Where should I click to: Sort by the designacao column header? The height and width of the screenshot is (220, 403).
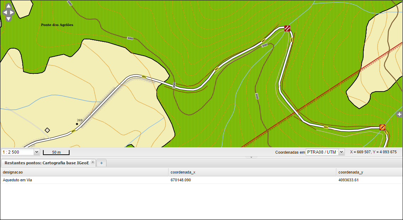click(x=84, y=172)
